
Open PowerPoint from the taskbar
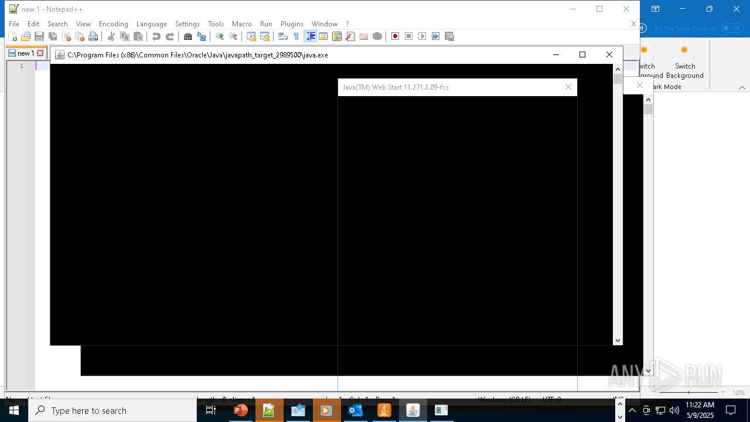pyautogui.click(x=240, y=410)
